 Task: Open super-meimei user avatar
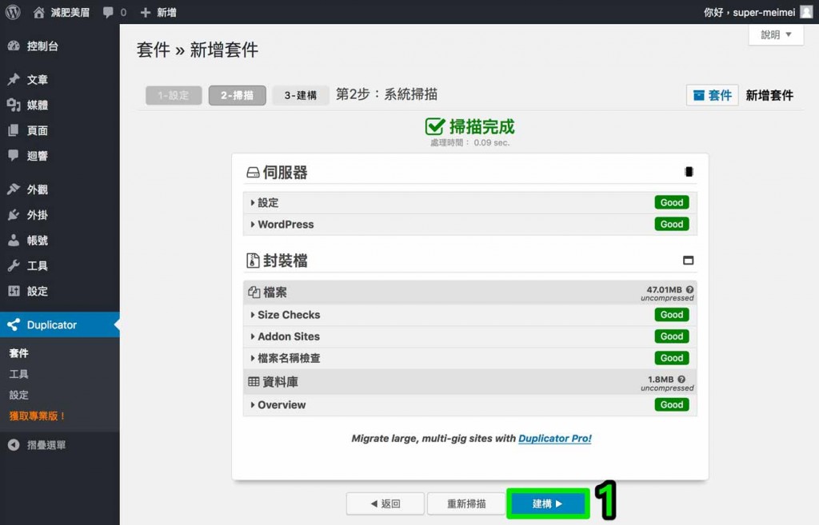pyautogui.click(x=806, y=12)
